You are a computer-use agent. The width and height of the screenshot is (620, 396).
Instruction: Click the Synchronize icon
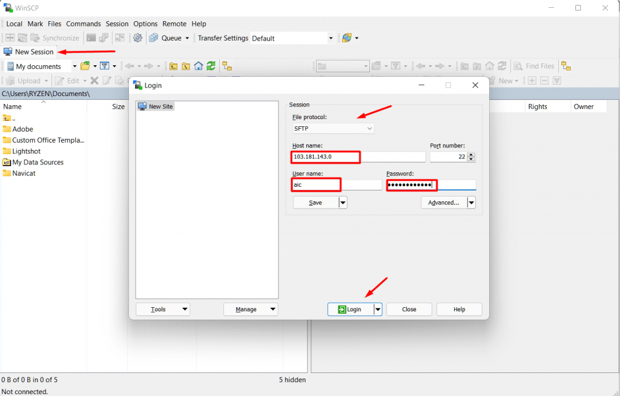click(x=35, y=37)
